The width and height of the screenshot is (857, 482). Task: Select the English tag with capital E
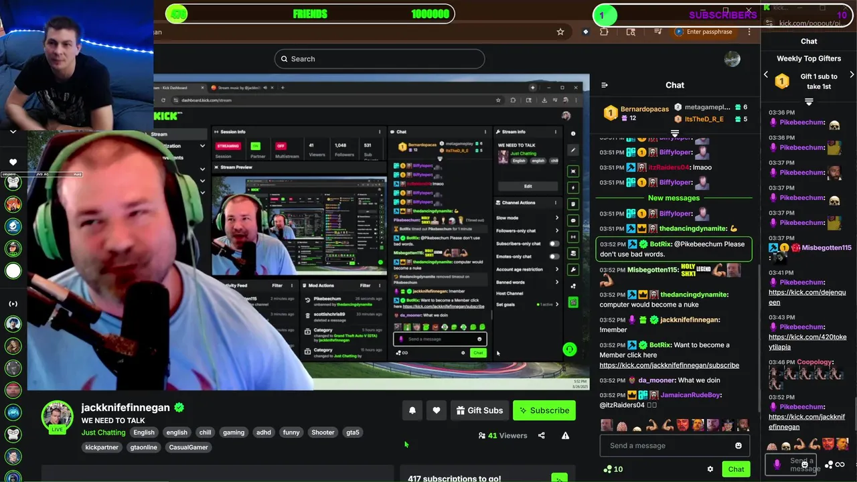point(144,432)
